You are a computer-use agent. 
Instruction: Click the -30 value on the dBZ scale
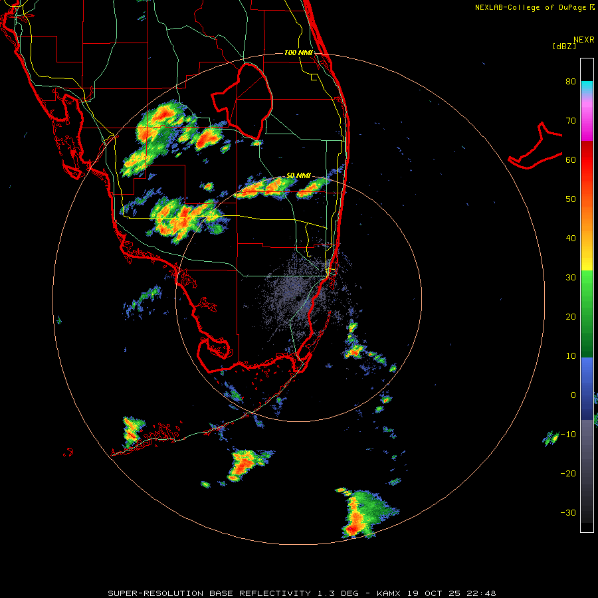(568, 513)
